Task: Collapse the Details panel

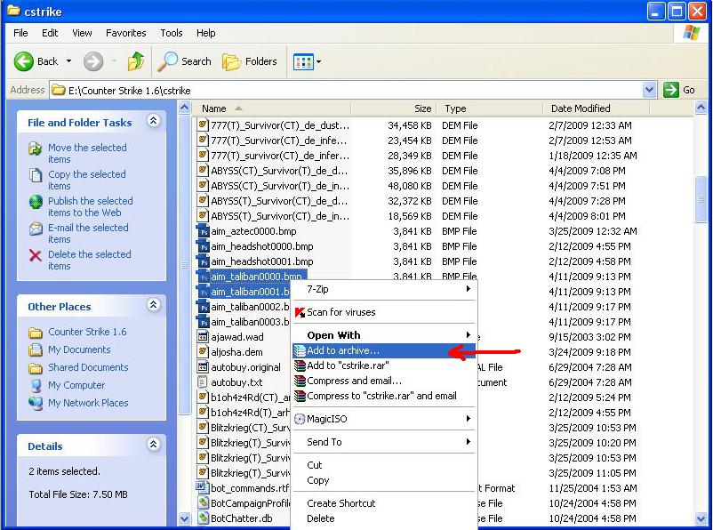Action: pyautogui.click(x=154, y=445)
